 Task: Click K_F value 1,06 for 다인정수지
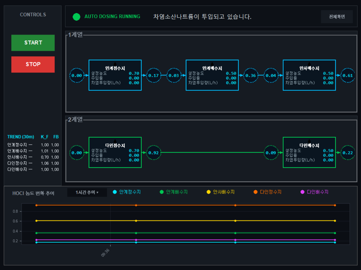[45, 163]
